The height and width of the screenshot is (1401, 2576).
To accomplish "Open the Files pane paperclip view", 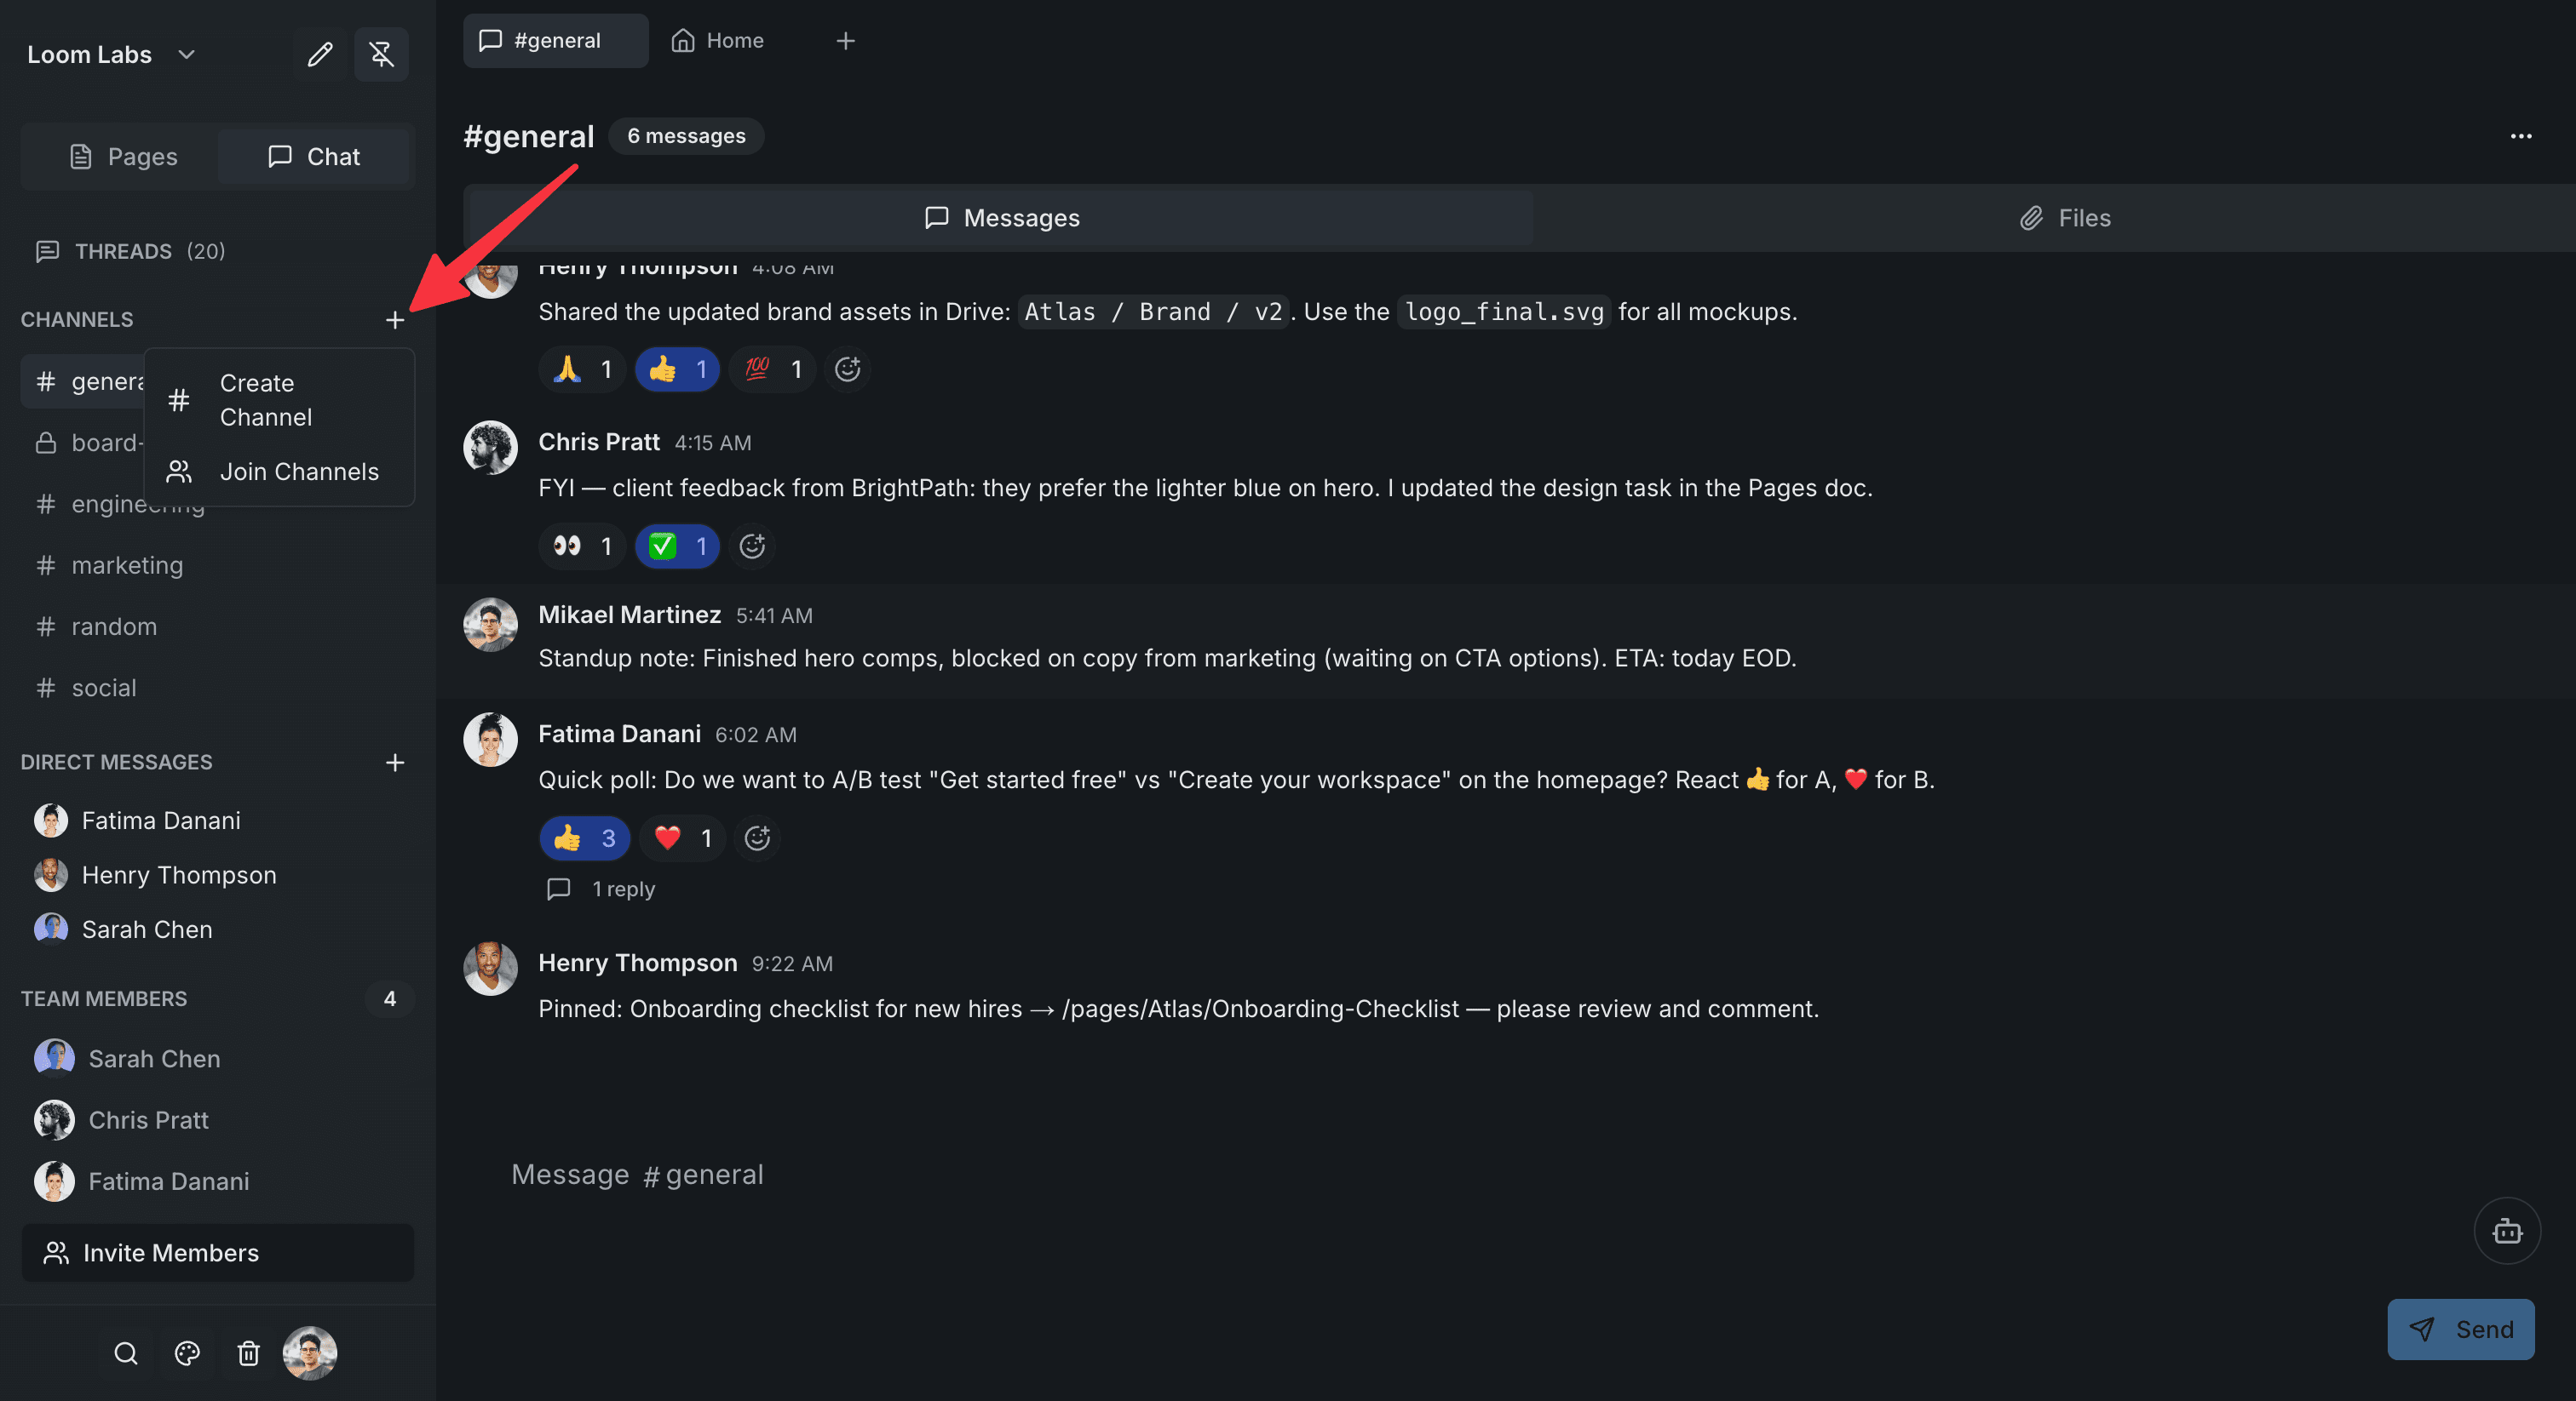I will point(2064,218).
